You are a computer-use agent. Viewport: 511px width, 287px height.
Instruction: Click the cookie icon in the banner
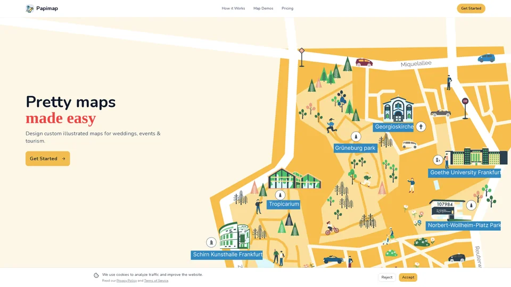pyautogui.click(x=96, y=275)
